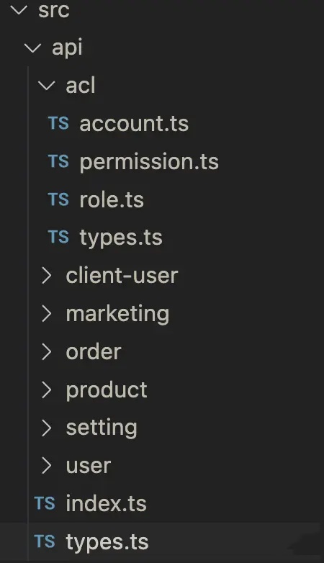Expand the order folder arrow
Screen dimensions: 324x563
46,351
